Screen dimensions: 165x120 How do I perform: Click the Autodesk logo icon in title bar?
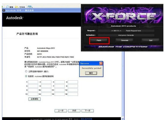[x=4, y=10]
